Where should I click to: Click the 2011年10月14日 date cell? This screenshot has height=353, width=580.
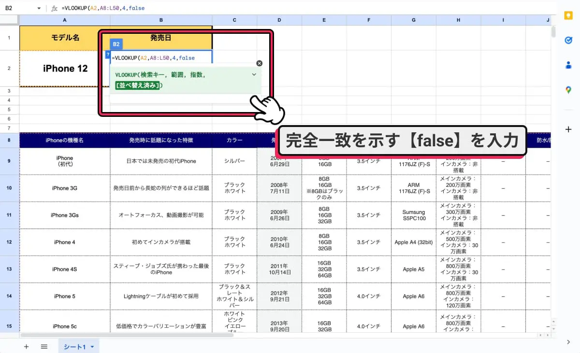click(x=279, y=269)
